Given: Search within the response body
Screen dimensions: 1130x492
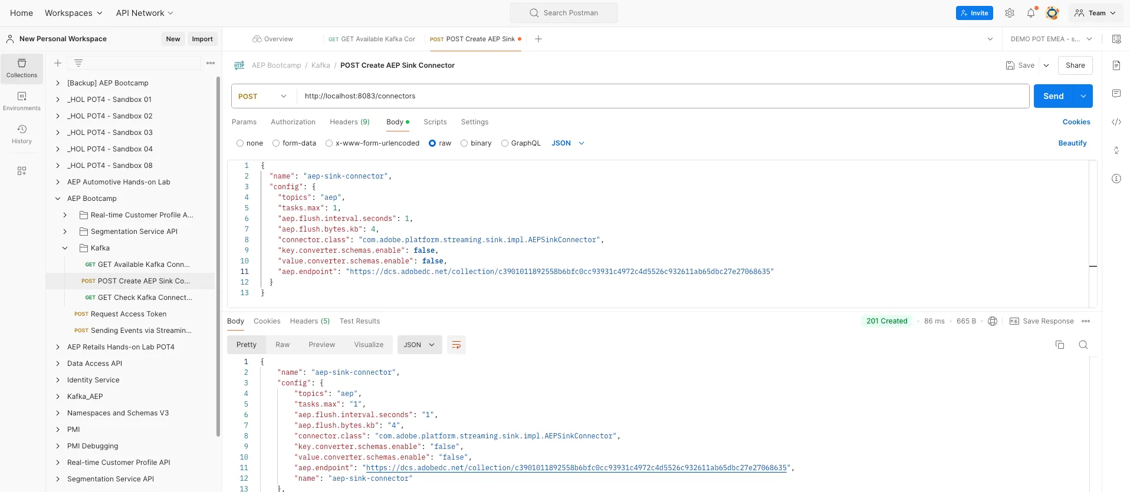Looking at the screenshot, I should tap(1083, 345).
